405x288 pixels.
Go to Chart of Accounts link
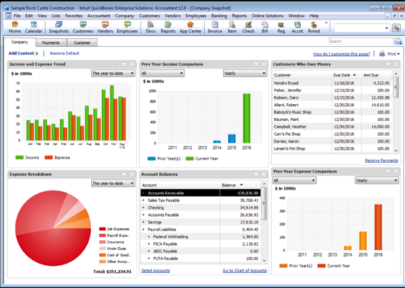(245, 271)
